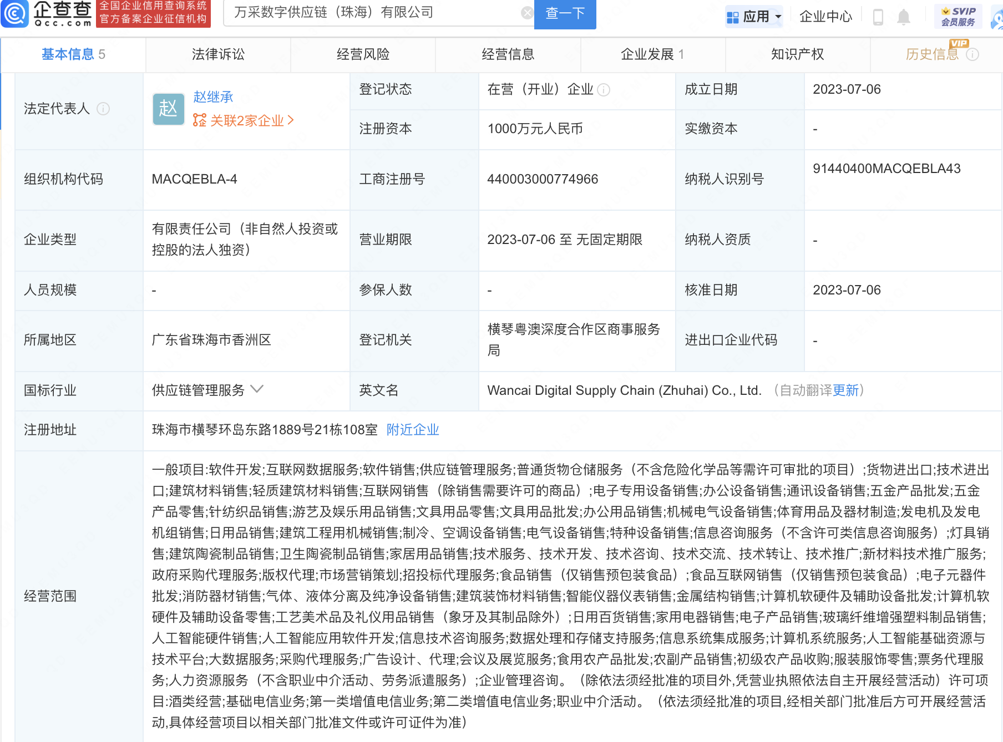
Task: Open SVIP member service badge
Action: click(x=958, y=16)
